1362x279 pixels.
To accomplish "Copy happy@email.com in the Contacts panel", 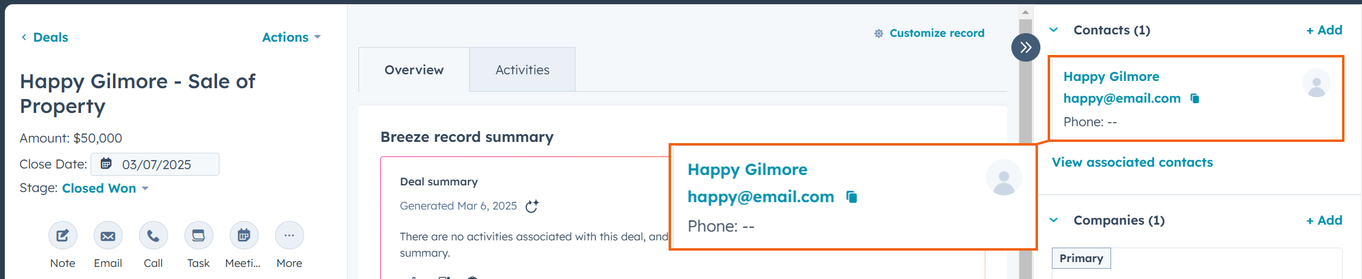I will tap(1195, 98).
